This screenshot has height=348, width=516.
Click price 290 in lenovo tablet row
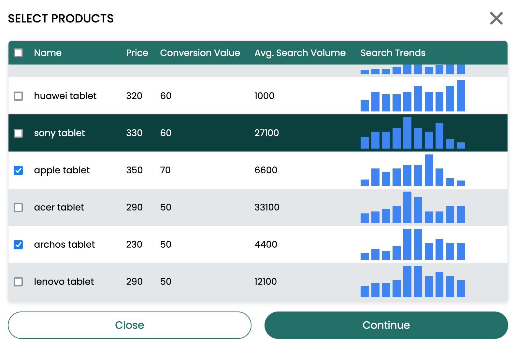[x=134, y=282]
